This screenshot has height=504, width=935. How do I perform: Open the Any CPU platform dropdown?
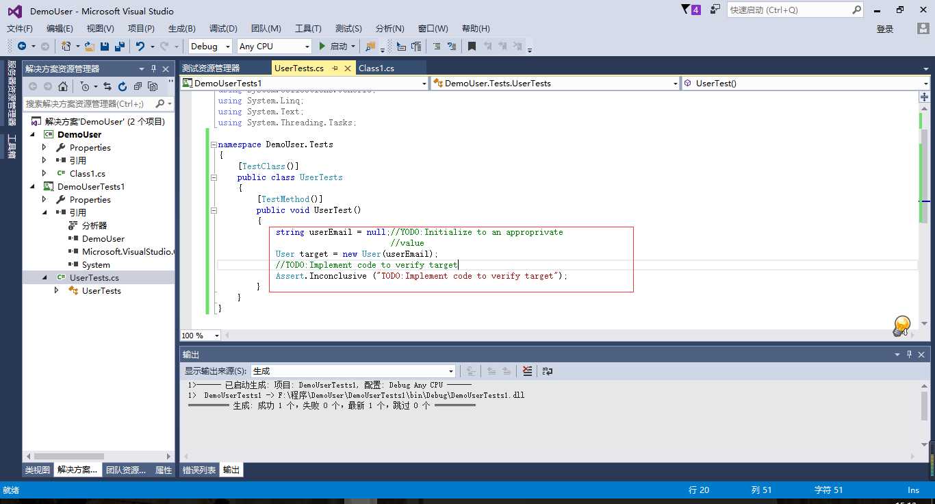tap(274, 46)
